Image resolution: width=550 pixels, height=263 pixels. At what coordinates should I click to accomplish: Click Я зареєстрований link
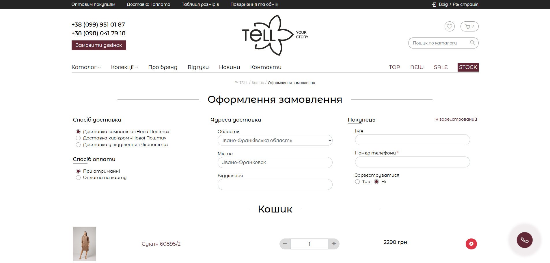(x=456, y=119)
